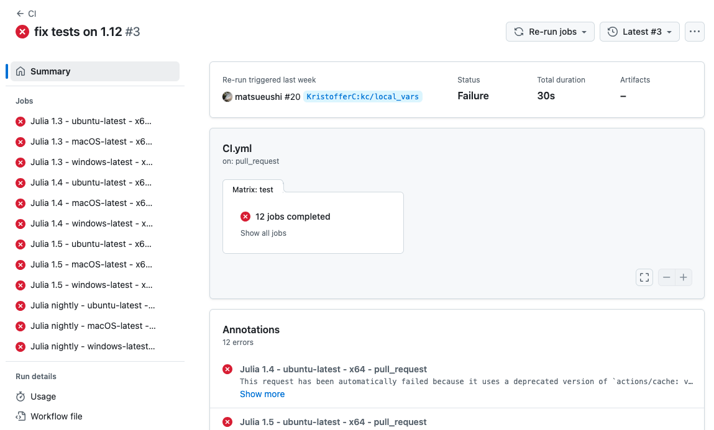Click the Show all jobs link

[263, 233]
